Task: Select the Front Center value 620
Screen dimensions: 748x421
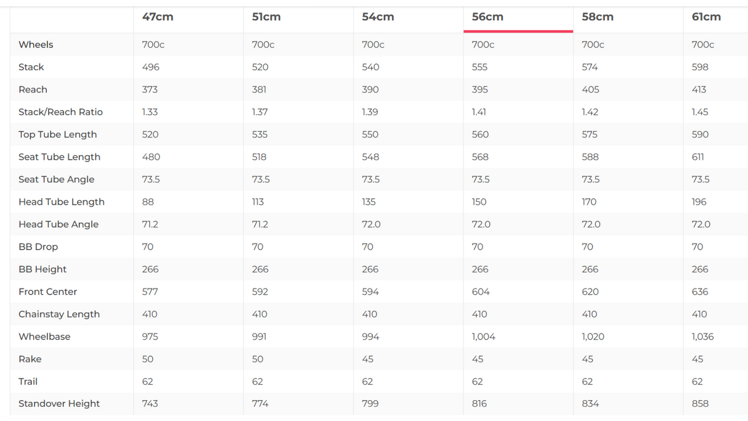Action: click(x=590, y=292)
